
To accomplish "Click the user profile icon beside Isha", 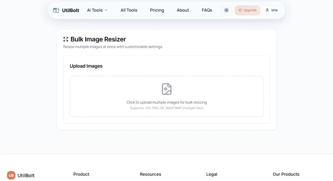I will 267,10.
